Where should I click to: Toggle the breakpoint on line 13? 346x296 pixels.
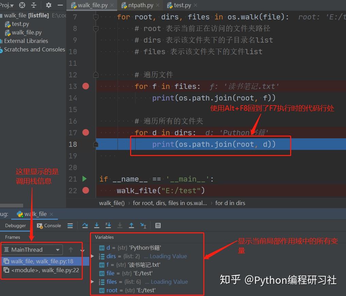click(85, 86)
